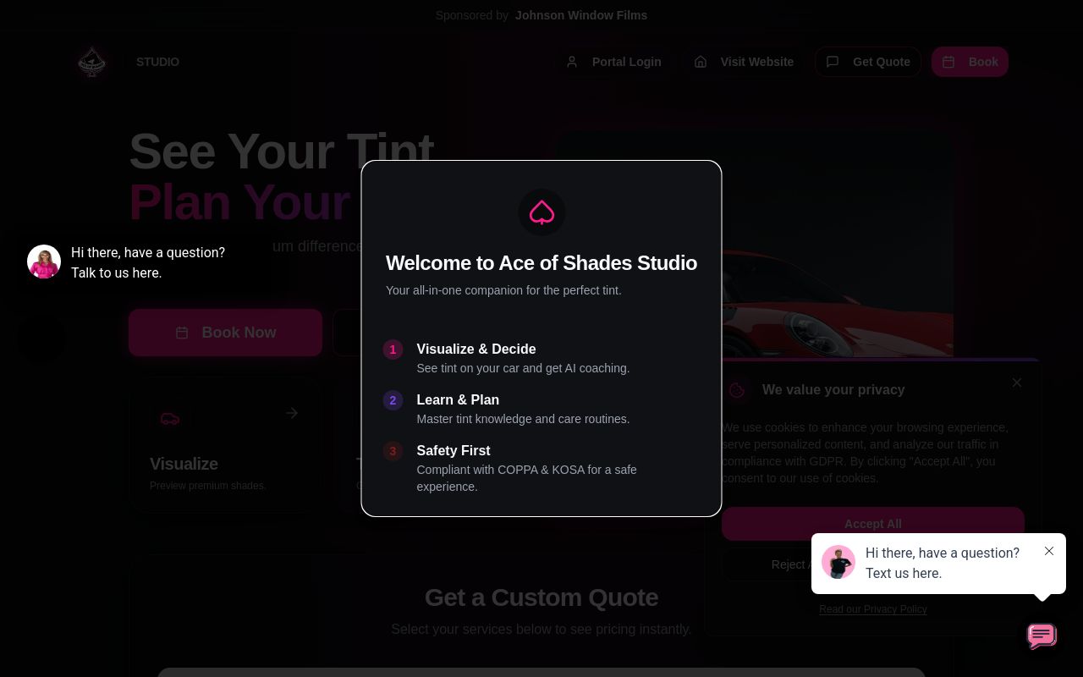Click the cookie icon in privacy banner
Image resolution: width=1083 pixels, height=677 pixels.
pos(737,390)
